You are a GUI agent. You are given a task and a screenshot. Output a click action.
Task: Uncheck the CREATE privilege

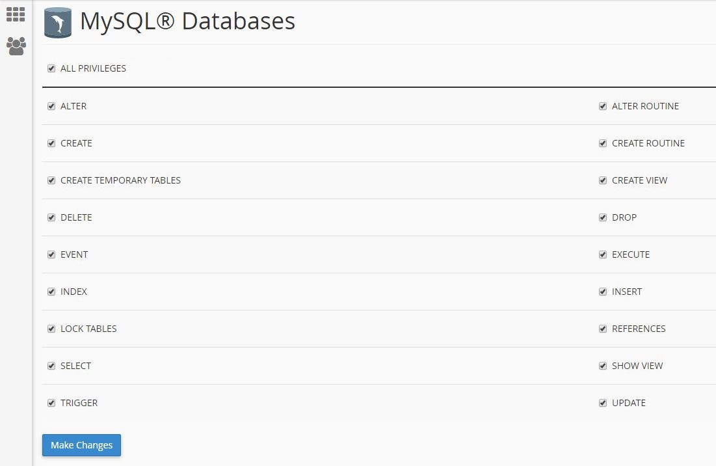51,143
